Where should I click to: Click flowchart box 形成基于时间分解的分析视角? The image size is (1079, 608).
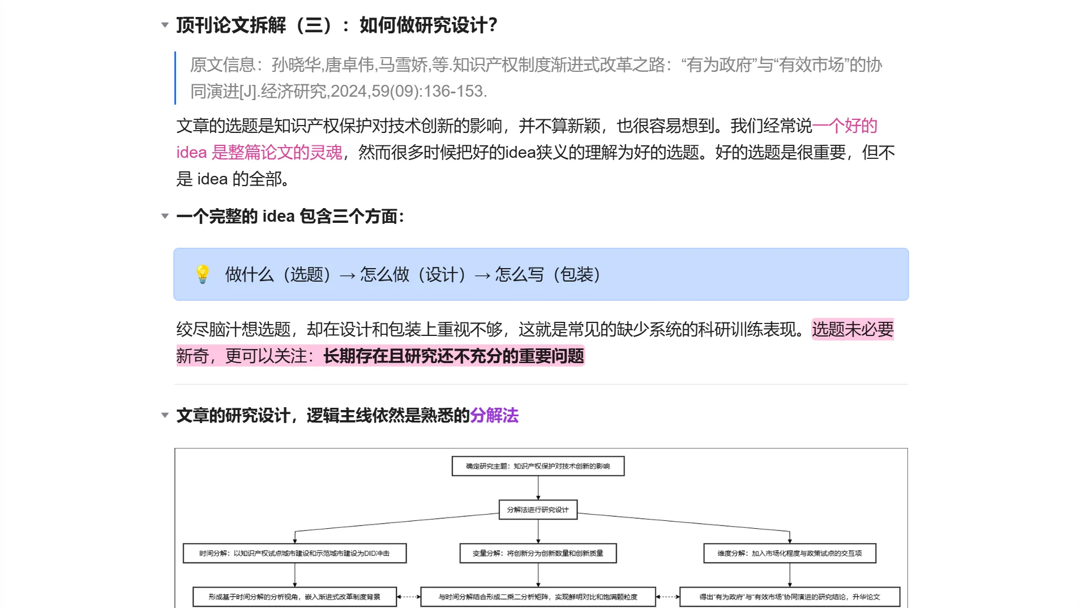(x=294, y=597)
